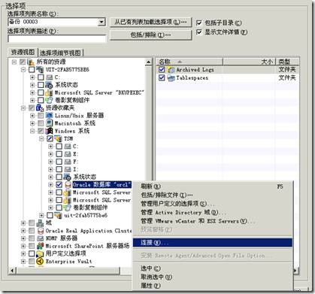Click the 卷影复制组件 icon under UIT-2FAB5775BE6
This screenshot has width=315, height=294.
(50, 100)
